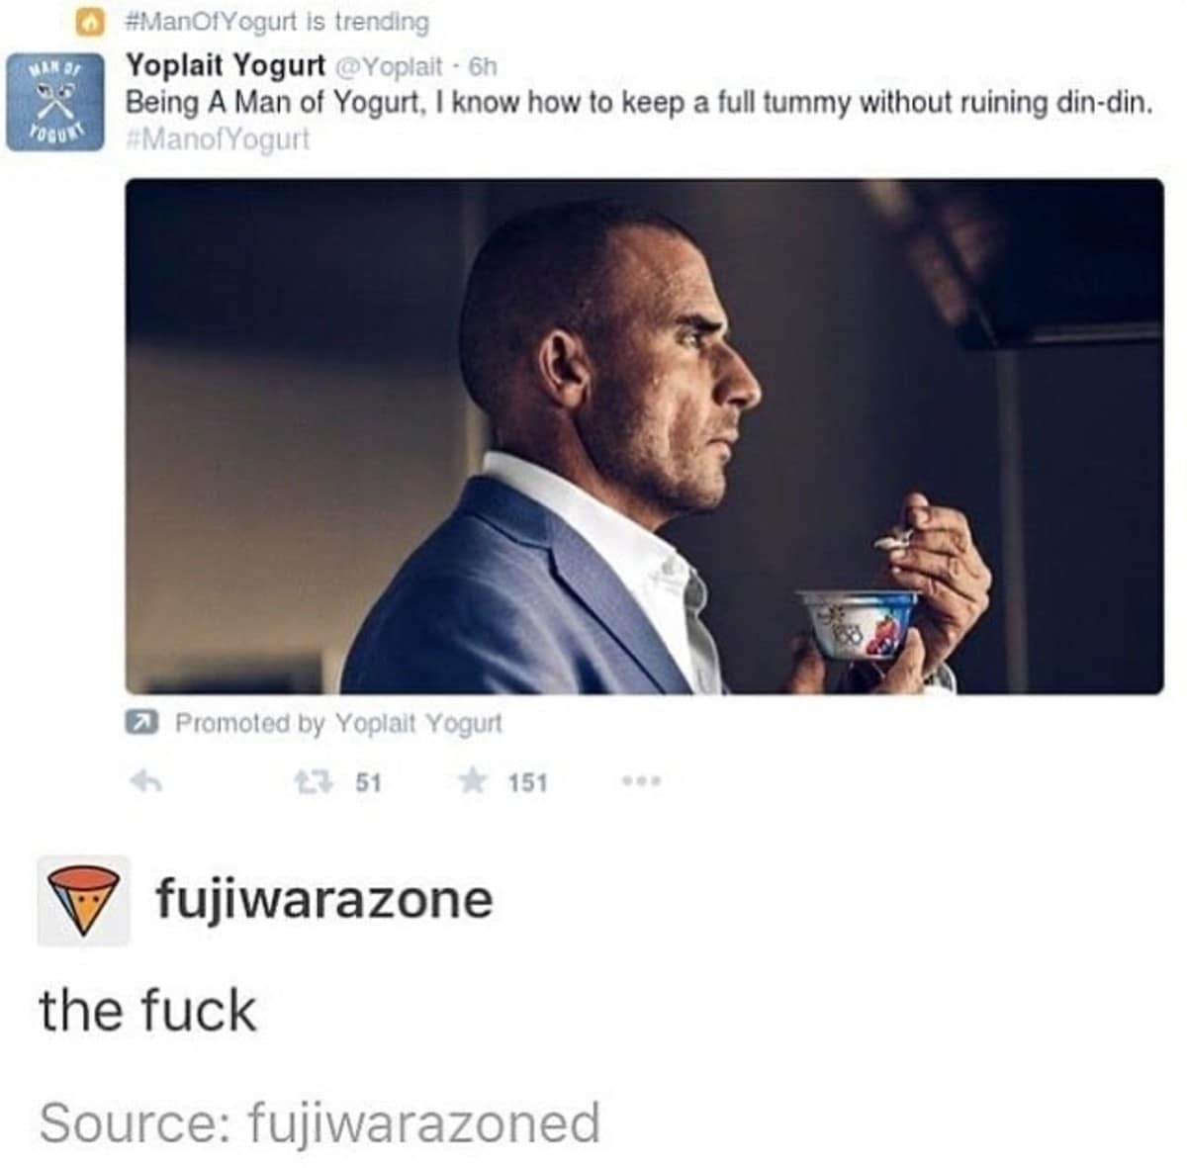Click the Man of Yogurt avatar

(x=55, y=102)
